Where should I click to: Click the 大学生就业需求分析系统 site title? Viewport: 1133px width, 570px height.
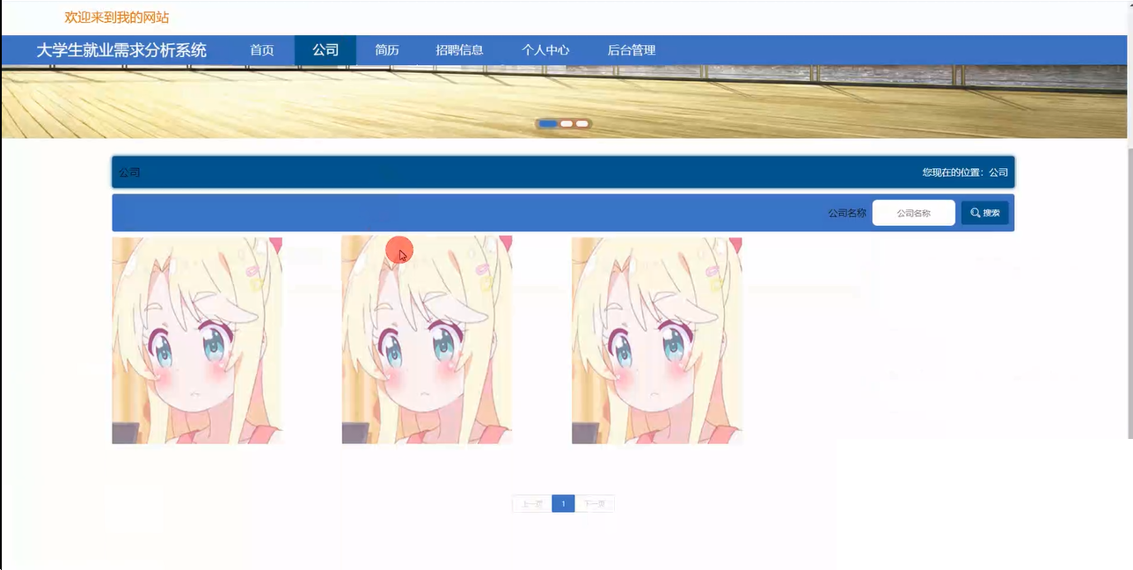pos(121,50)
